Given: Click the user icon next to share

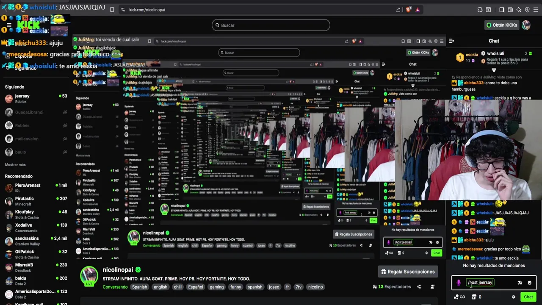Looking at the screenshot, I should pyautogui.click(x=432, y=287).
